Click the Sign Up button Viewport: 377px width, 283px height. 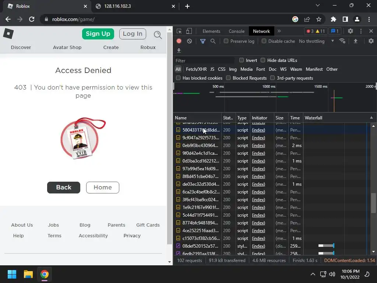coord(98,34)
